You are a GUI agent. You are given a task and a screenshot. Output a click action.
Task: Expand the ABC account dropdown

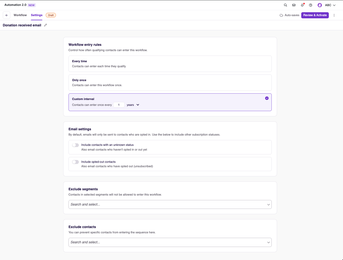point(330,5)
